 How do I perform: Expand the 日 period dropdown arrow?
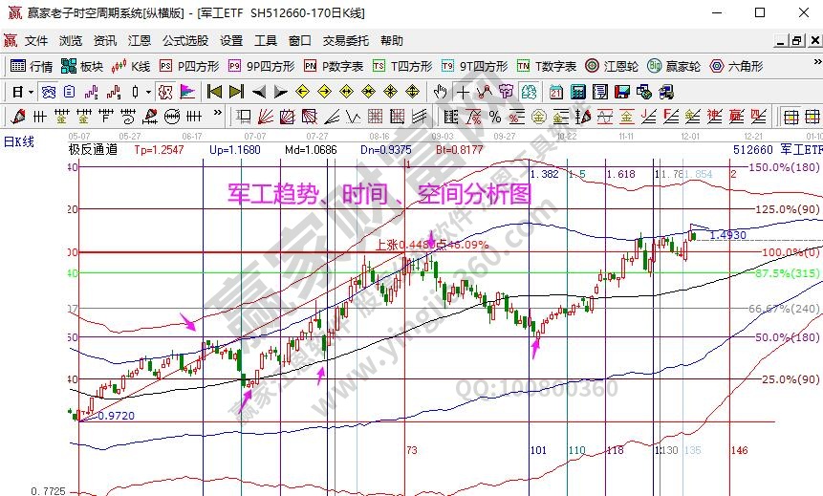[x=31, y=92]
